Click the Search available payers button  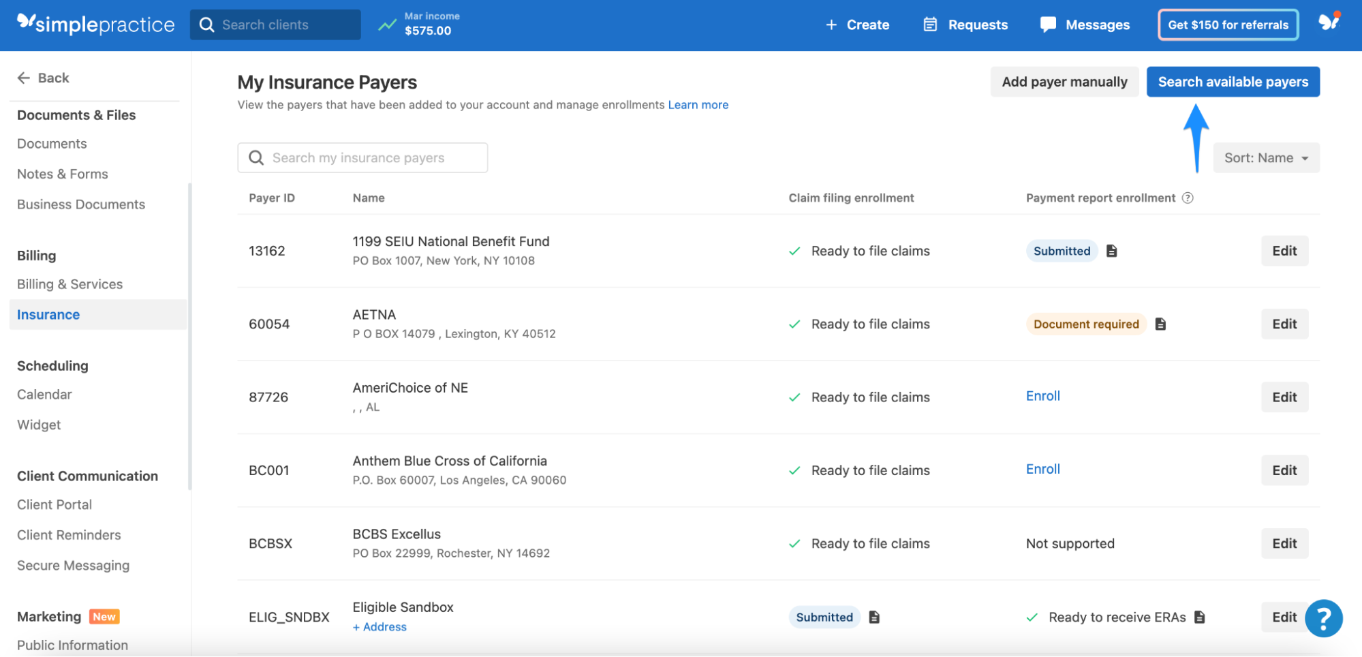pyautogui.click(x=1233, y=81)
